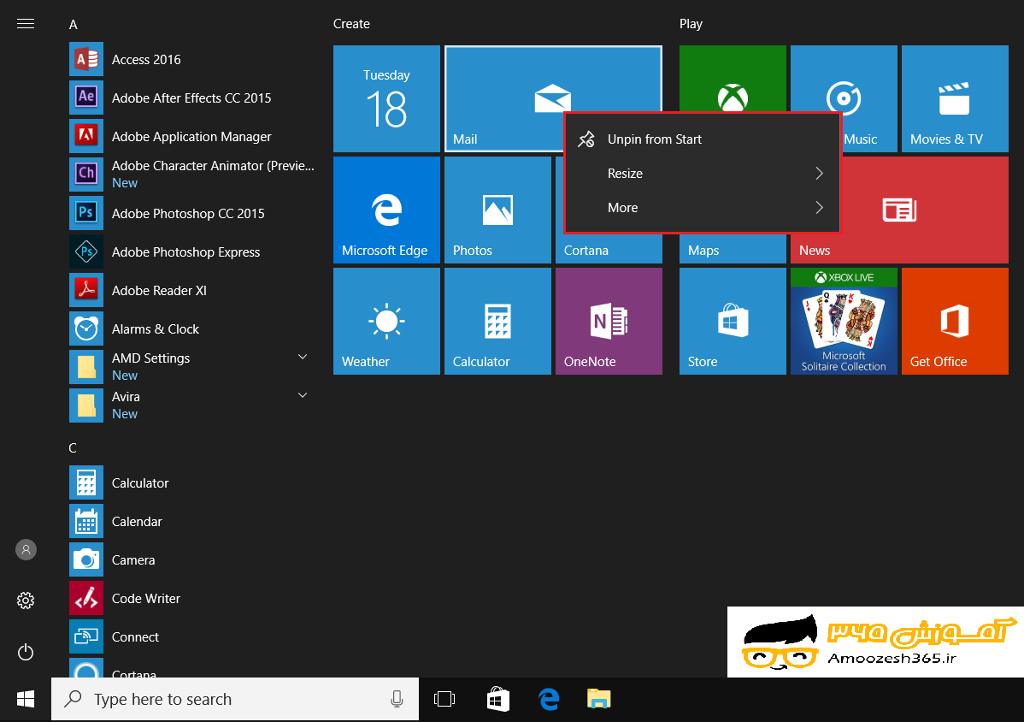The image size is (1024, 722).
Task: Open the Calculator tile
Action: tap(497, 321)
